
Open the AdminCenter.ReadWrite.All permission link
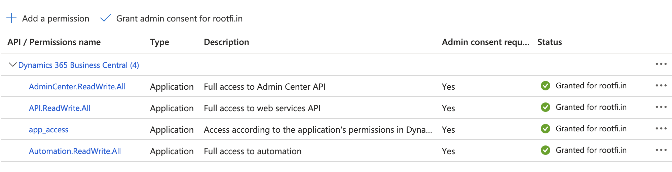(x=77, y=87)
